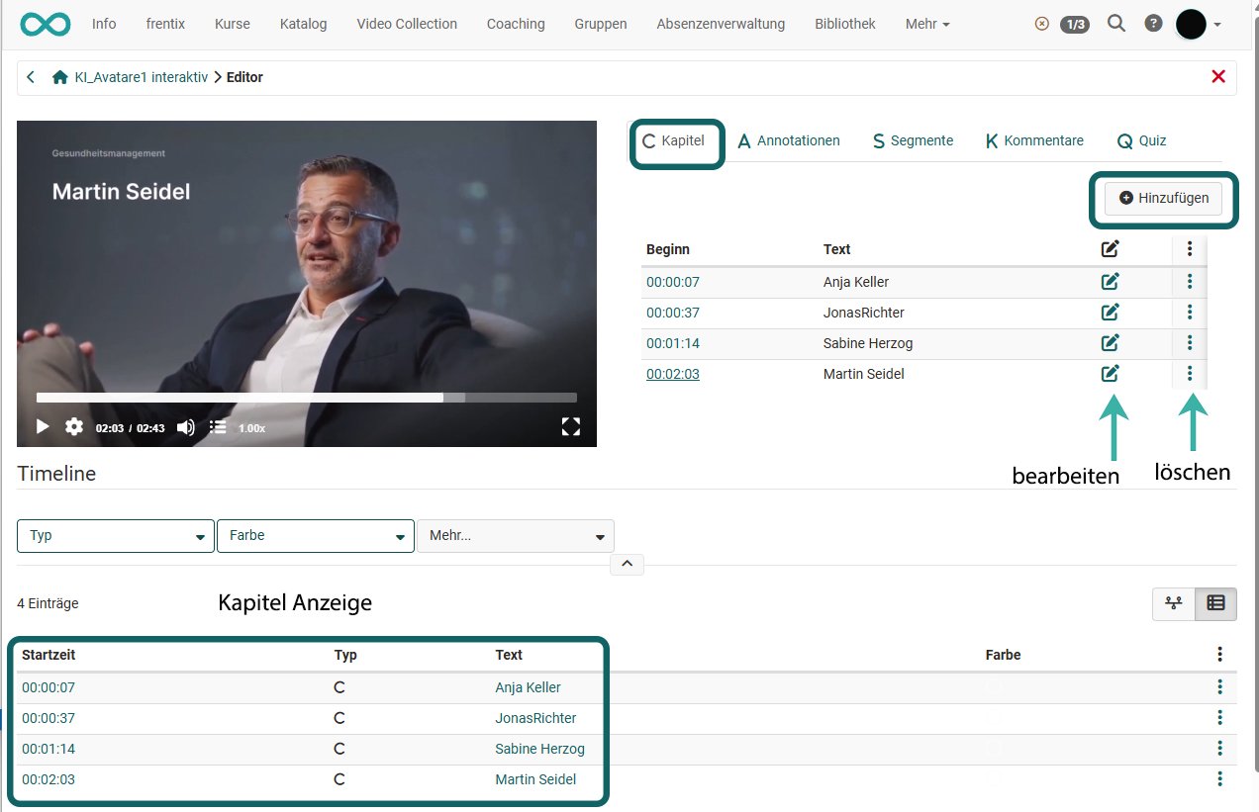The height and width of the screenshot is (812, 1259).
Task: Click the video player settings gear
Action: pos(74,427)
